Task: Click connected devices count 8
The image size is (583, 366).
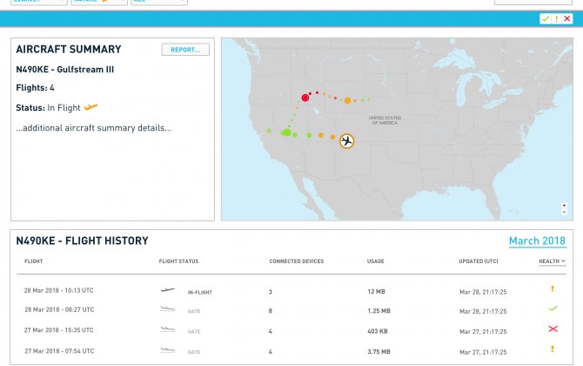Action: (271, 311)
